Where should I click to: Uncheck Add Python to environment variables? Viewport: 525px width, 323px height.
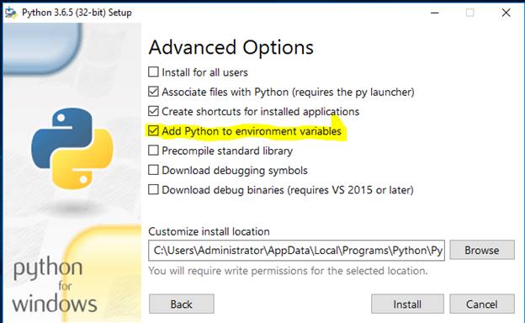tap(153, 130)
